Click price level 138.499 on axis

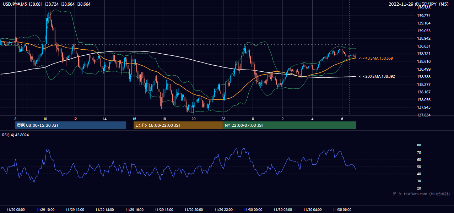[424, 69]
